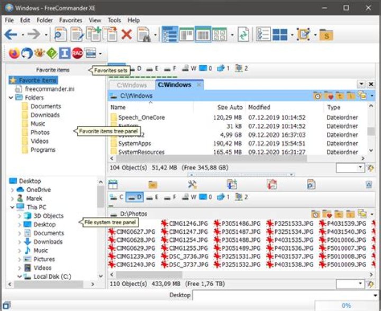Click the blue I favorites icon
This screenshot has height=311, width=381.
[65, 53]
